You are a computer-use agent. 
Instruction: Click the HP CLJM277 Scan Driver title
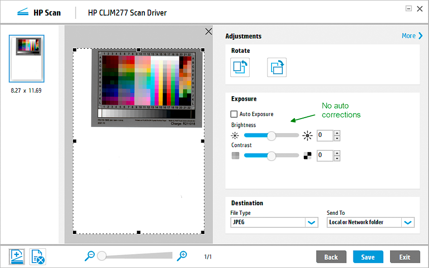click(x=127, y=13)
